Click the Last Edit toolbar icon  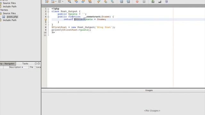(47, 1)
